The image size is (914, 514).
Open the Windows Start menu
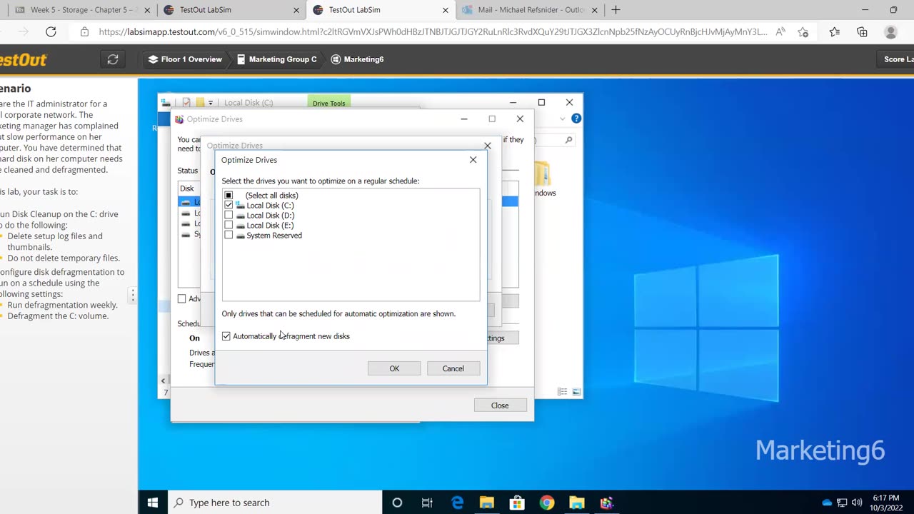153,503
